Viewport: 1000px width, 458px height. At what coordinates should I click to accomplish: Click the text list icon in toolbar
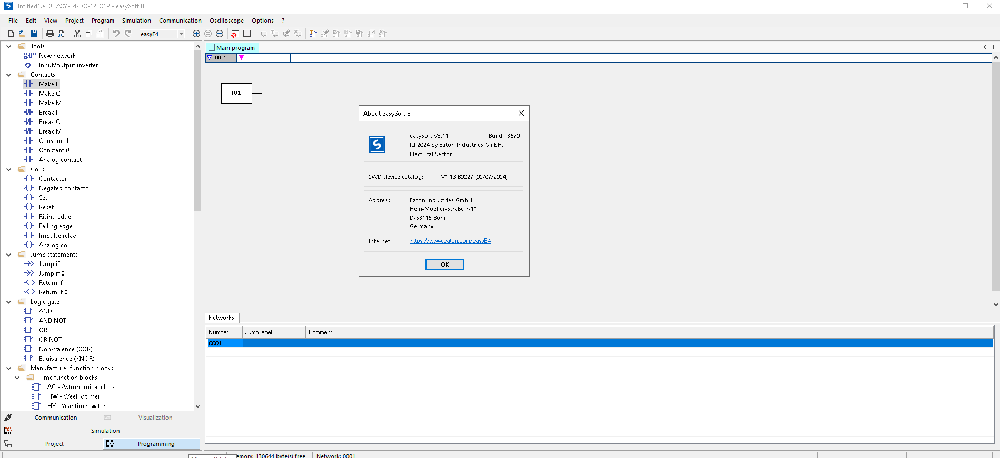point(247,34)
